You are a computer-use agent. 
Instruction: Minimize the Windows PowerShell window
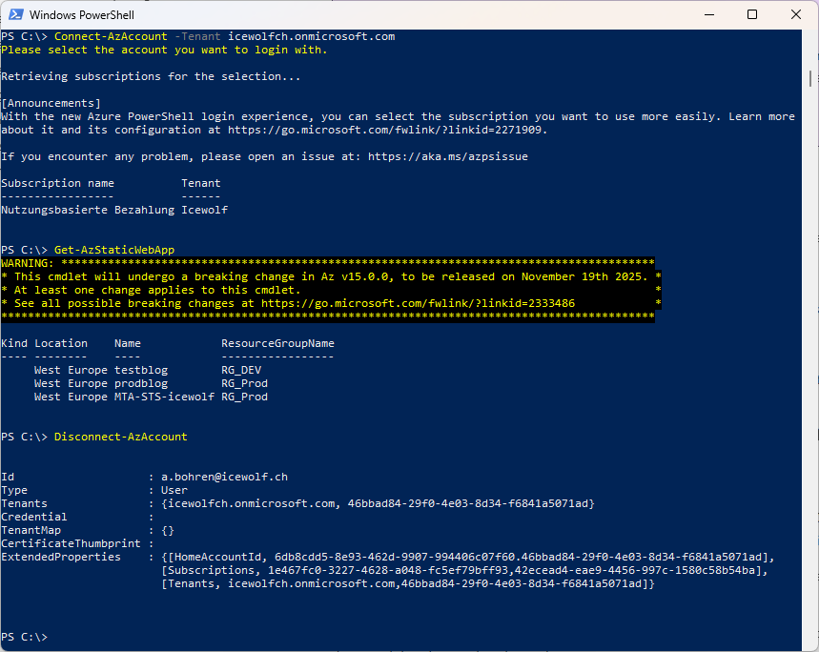pyautogui.click(x=708, y=14)
